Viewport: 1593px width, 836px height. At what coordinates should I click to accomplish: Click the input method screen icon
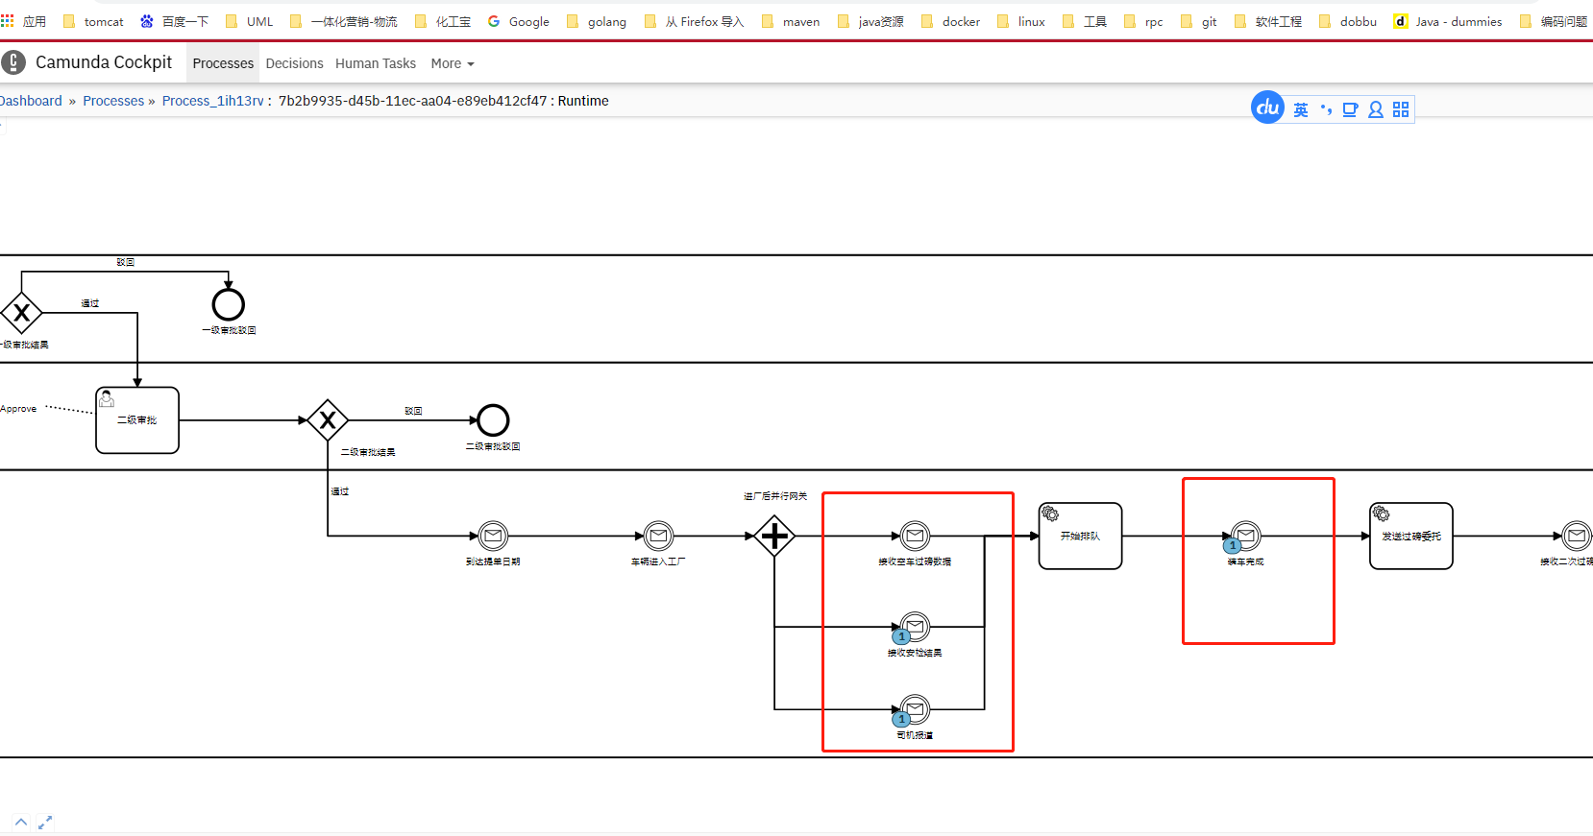[x=1350, y=109]
